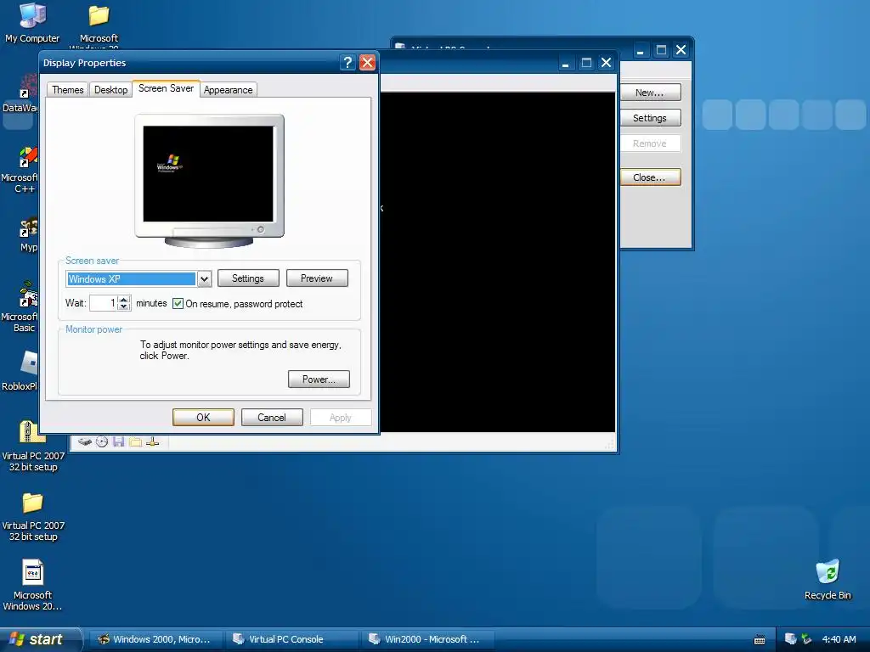Click the Myp desktop shortcut icon

pyautogui.click(x=28, y=234)
